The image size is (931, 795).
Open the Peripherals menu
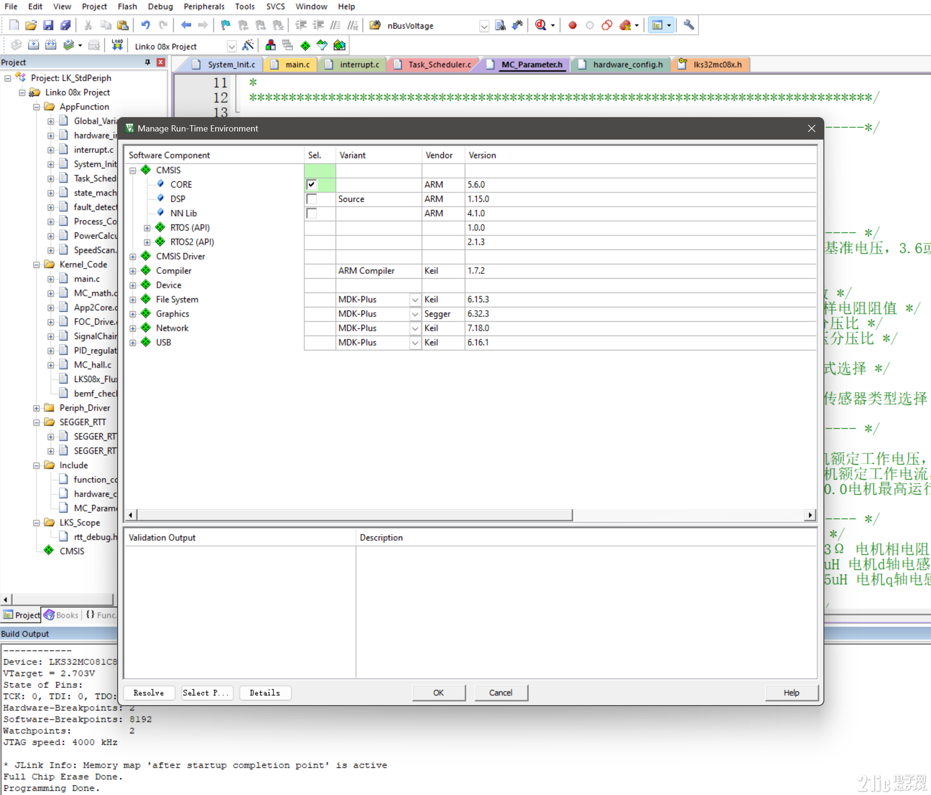click(x=204, y=7)
